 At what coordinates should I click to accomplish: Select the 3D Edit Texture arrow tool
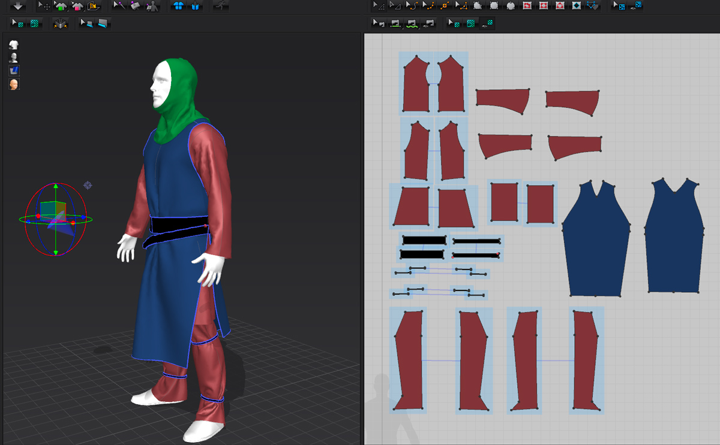coord(18,23)
